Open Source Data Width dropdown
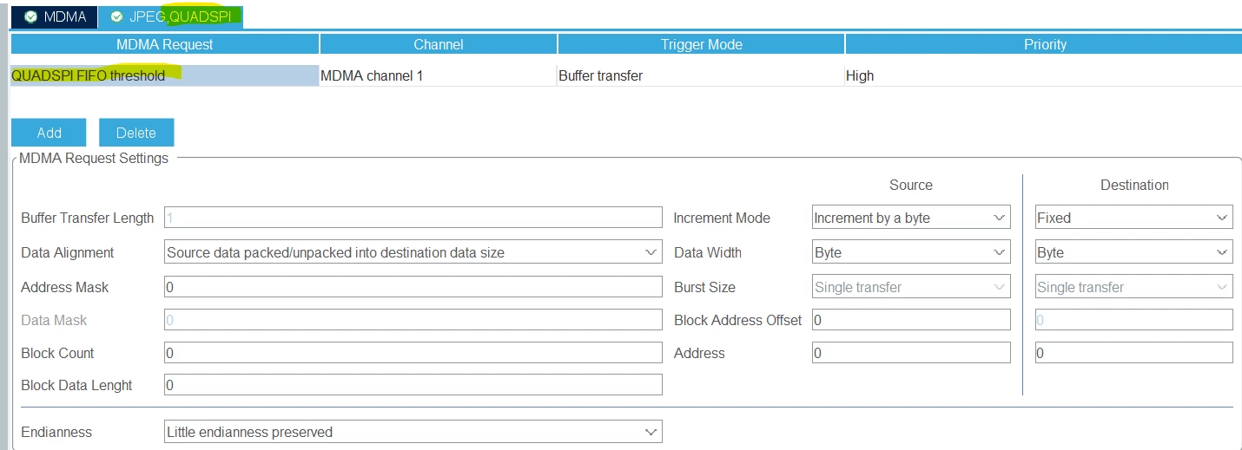 tap(912, 252)
